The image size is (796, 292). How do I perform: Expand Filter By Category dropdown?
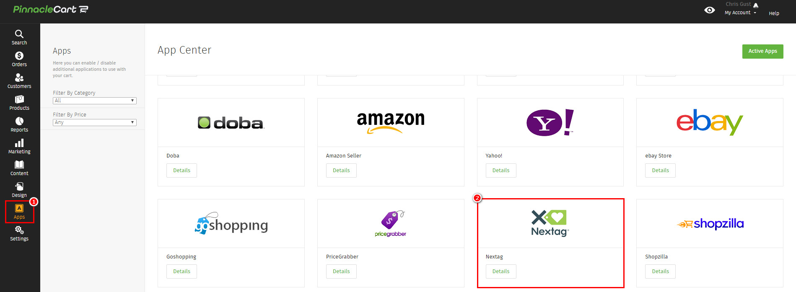click(x=95, y=101)
